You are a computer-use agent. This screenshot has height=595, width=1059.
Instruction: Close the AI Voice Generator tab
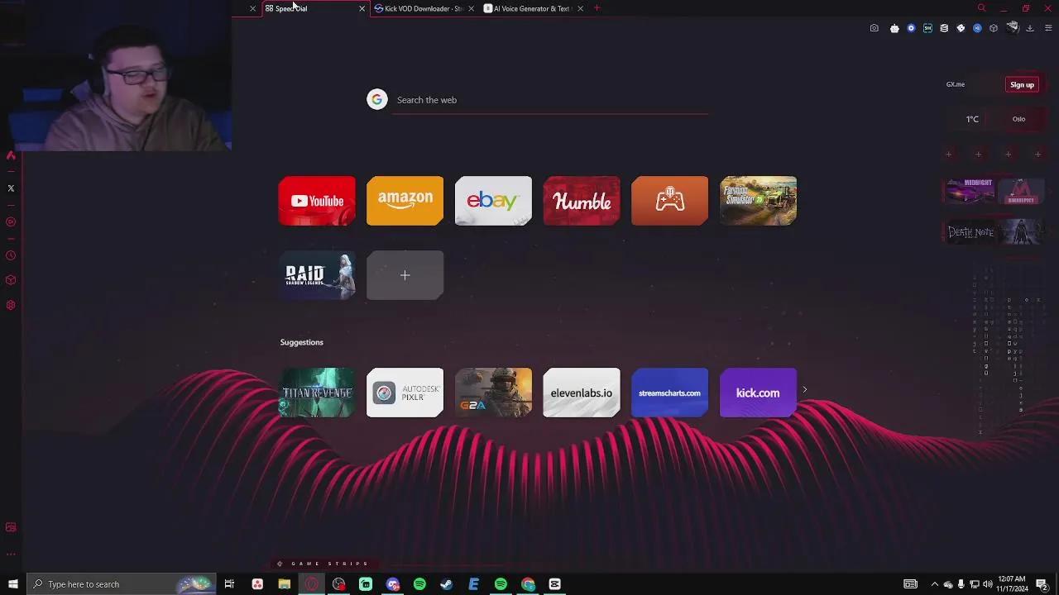pyautogui.click(x=580, y=8)
